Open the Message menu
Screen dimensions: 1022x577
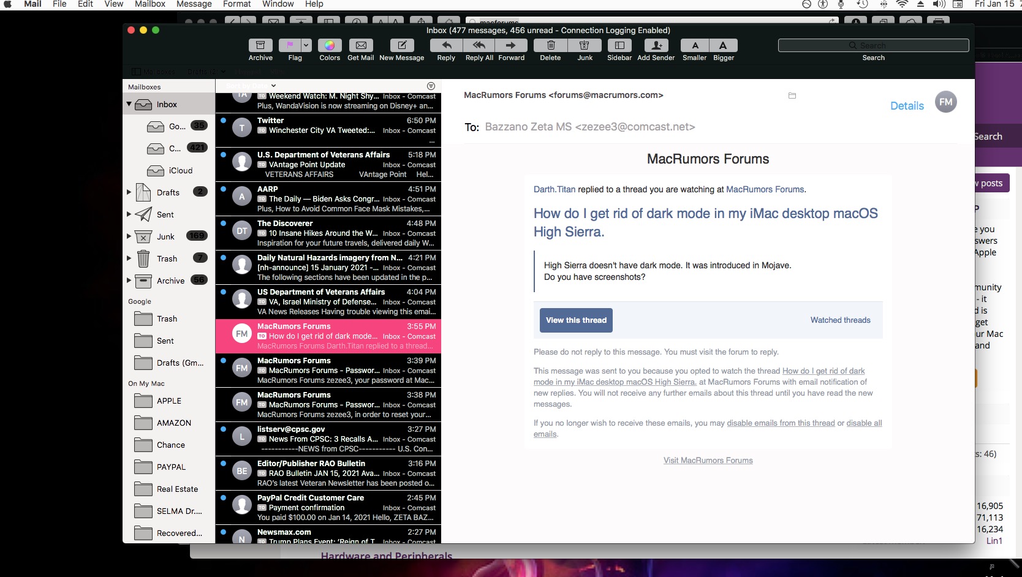[x=194, y=4]
